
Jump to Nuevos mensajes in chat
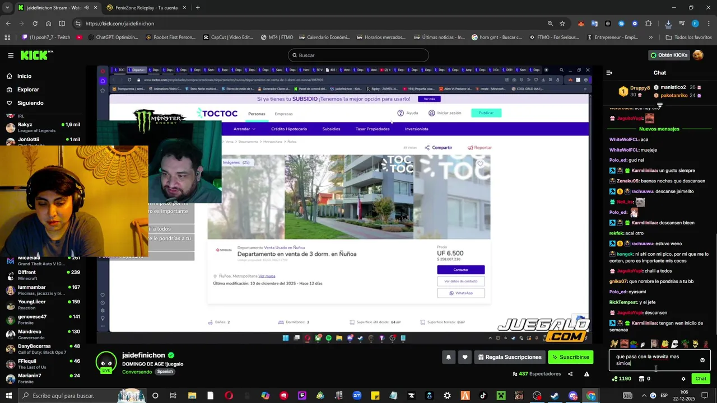(x=659, y=129)
